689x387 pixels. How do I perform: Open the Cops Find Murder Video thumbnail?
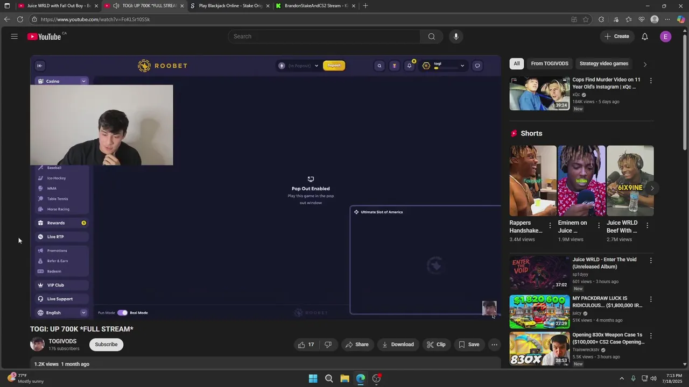click(x=539, y=94)
